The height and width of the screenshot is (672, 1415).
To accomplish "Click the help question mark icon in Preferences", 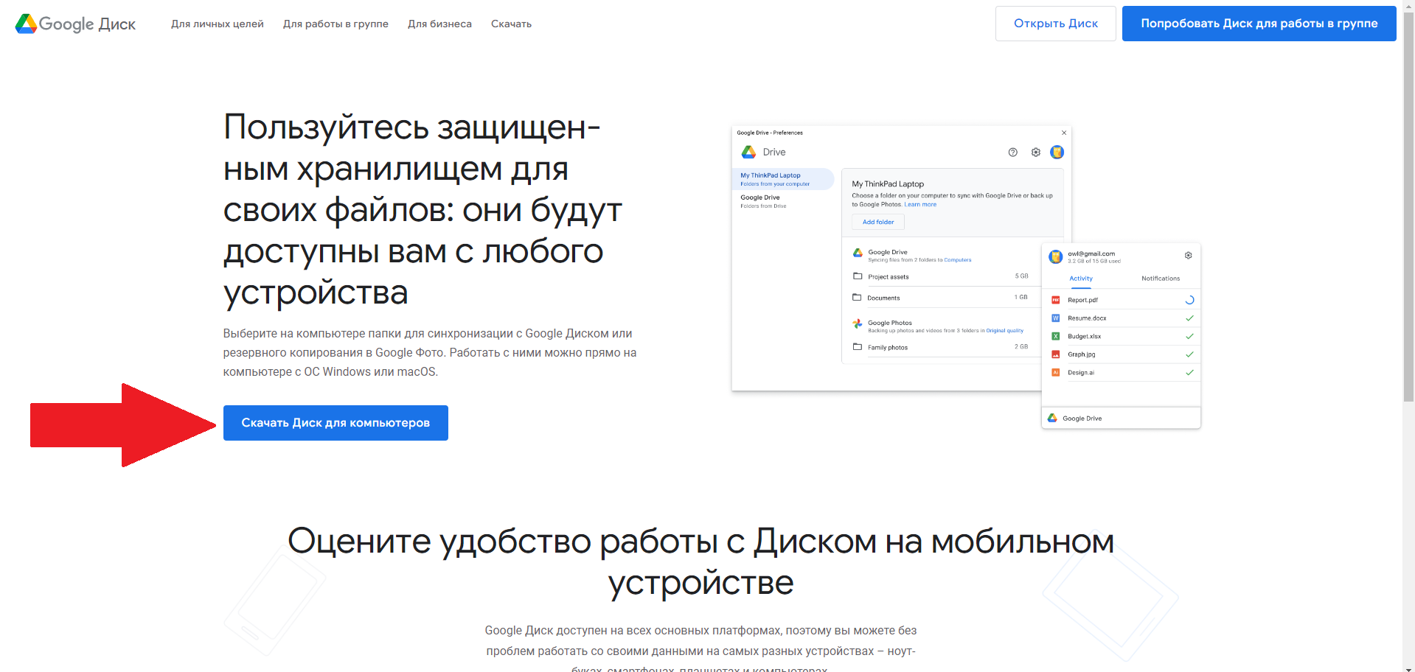I will click(1012, 153).
